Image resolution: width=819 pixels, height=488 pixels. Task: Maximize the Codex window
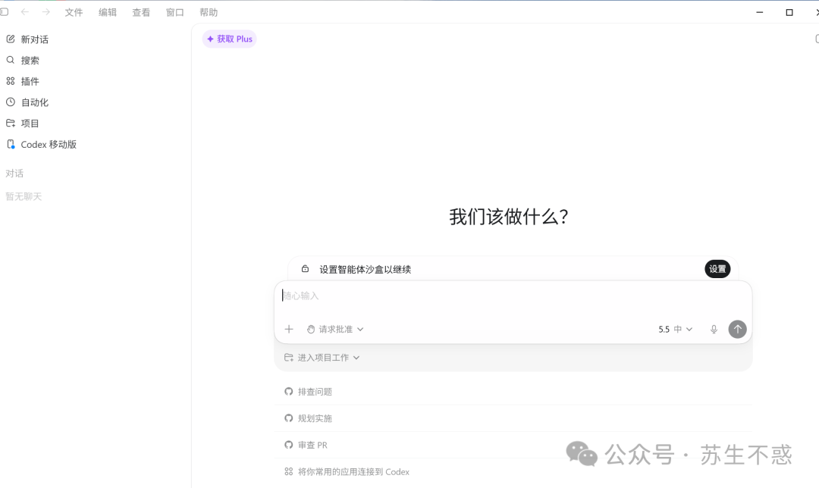(x=789, y=12)
